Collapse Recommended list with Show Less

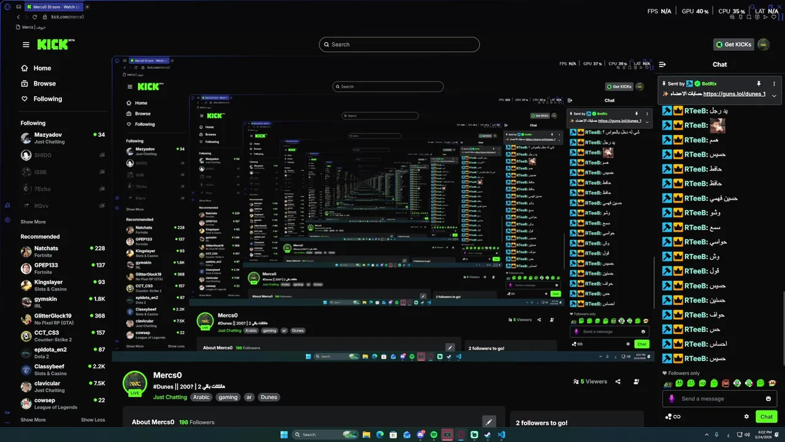(x=93, y=420)
